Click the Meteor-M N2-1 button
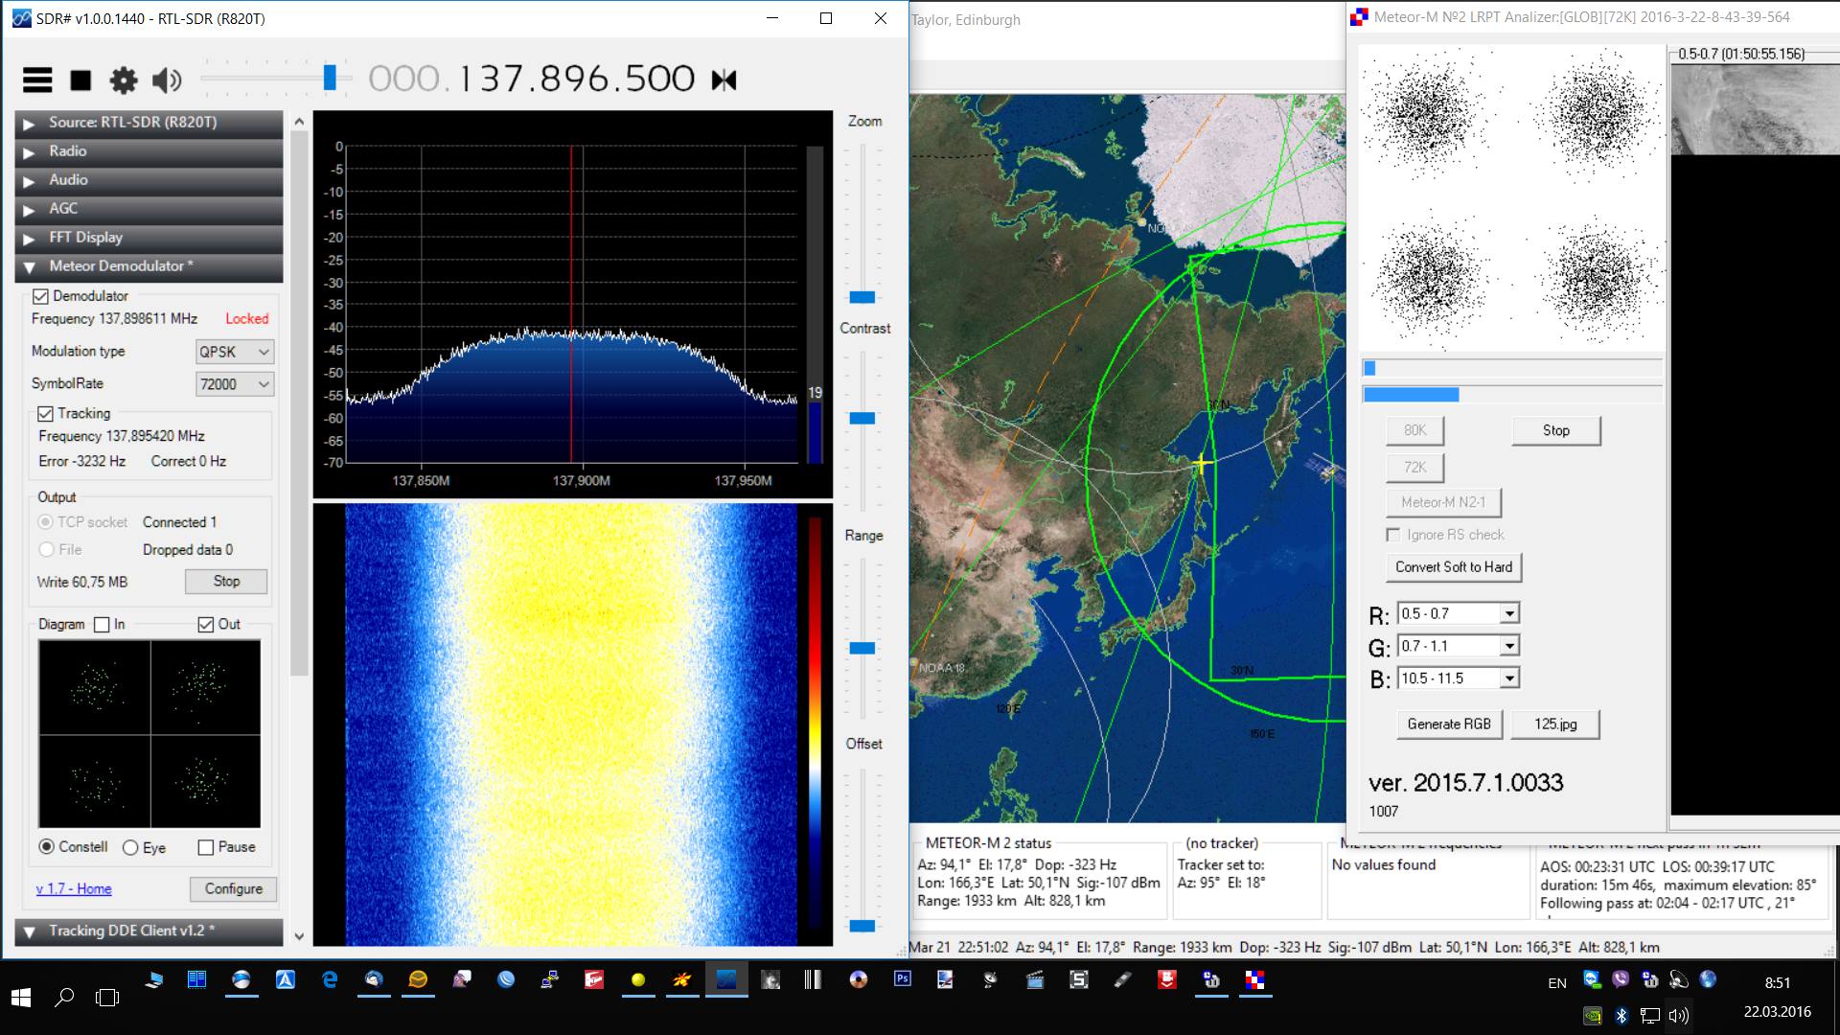Image resolution: width=1840 pixels, height=1035 pixels. tap(1443, 502)
